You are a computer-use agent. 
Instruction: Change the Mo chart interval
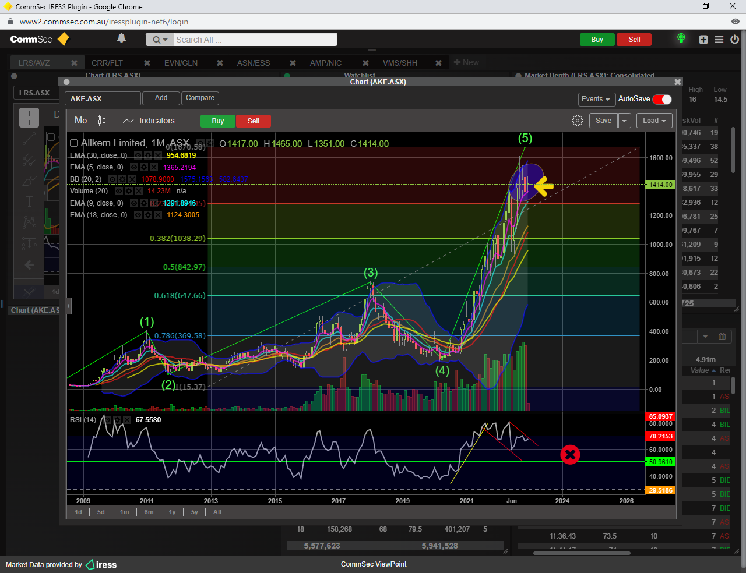pyautogui.click(x=81, y=121)
